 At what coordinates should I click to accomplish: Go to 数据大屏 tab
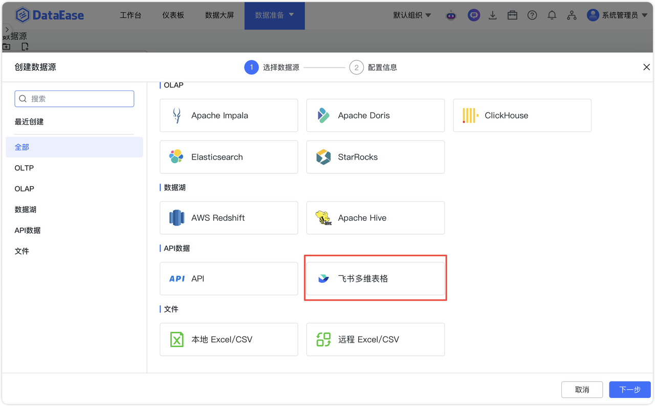(220, 15)
